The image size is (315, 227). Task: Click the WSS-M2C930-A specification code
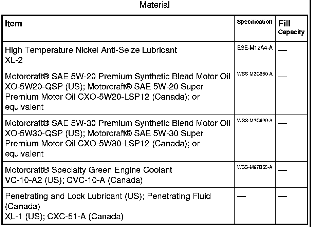(x=255, y=75)
